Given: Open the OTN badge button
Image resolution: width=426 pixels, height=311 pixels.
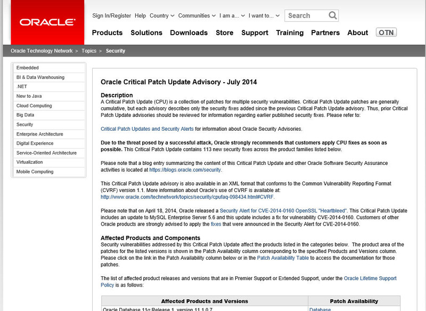Looking at the screenshot, I should pos(386,33).
